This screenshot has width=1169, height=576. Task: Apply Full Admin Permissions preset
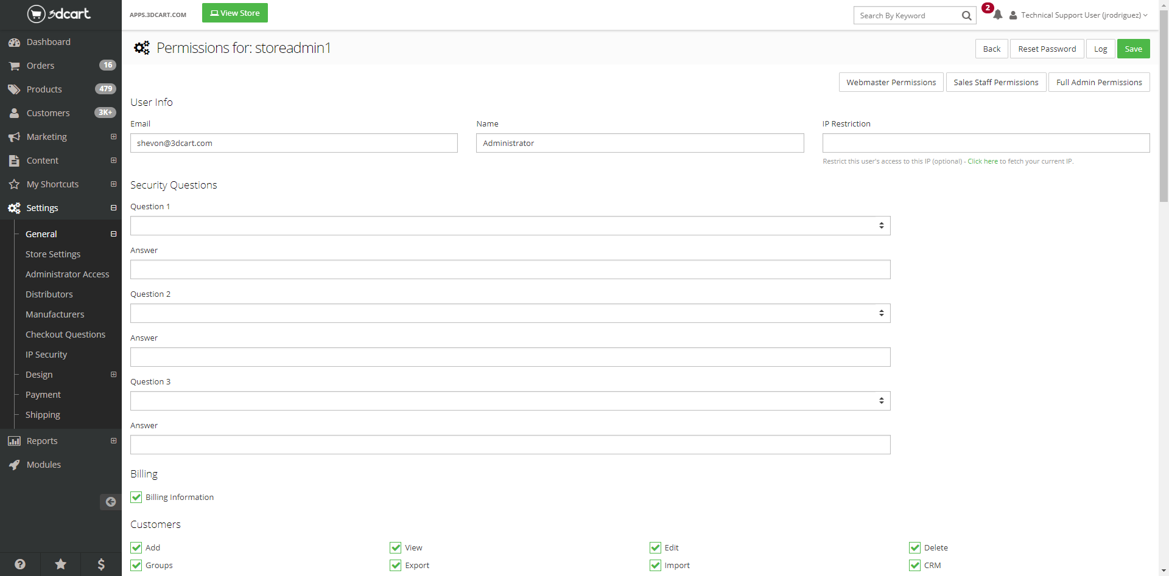tap(1099, 82)
